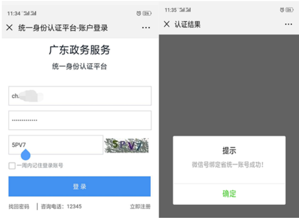Refresh the 5PV7 captcha image
This screenshot has height=221, width=299.
[126, 145]
